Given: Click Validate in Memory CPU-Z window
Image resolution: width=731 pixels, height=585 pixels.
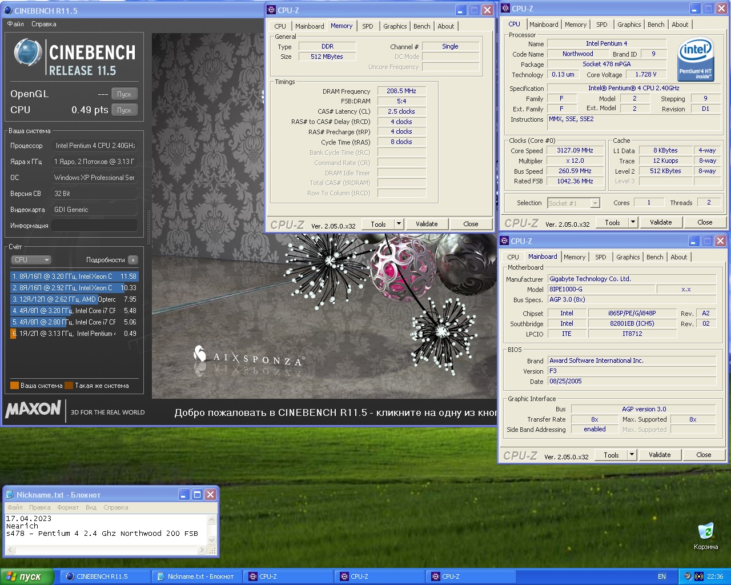Looking at the screenshot, I should (x=427, y=224).
